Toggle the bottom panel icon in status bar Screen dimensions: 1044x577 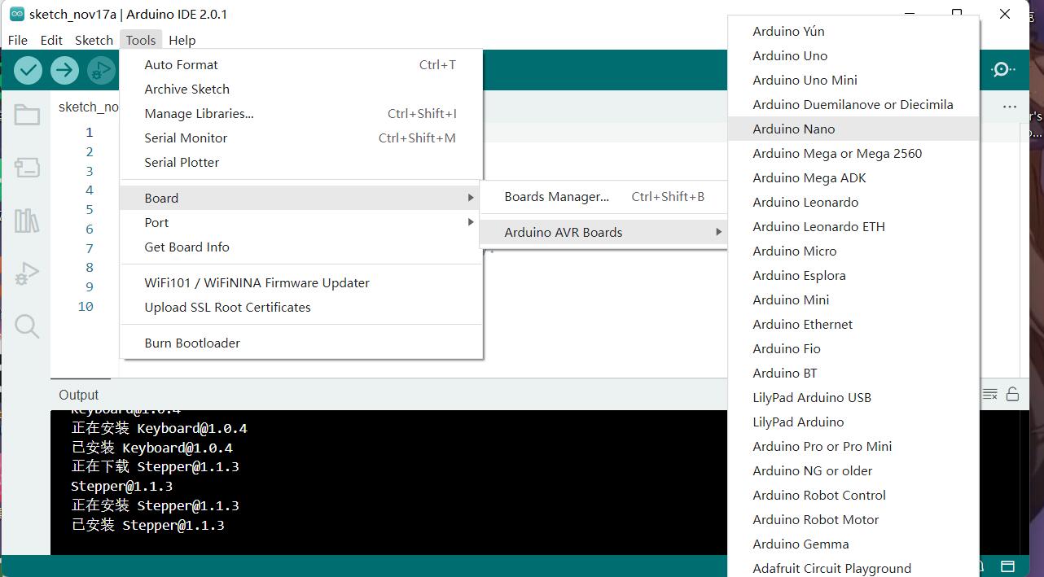1007,566
